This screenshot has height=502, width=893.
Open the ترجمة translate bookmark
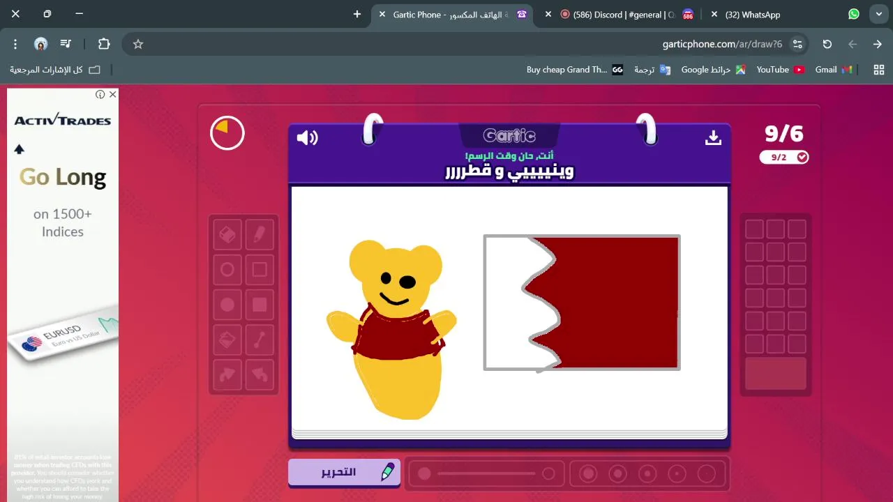pyautogui.click(x=652, y=70)
